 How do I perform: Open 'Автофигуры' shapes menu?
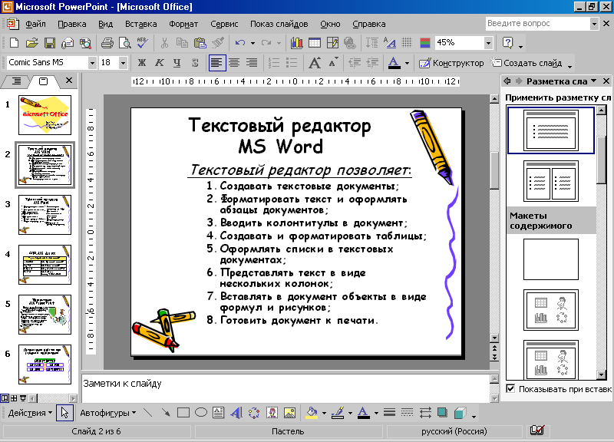click(x=108, y=413)
